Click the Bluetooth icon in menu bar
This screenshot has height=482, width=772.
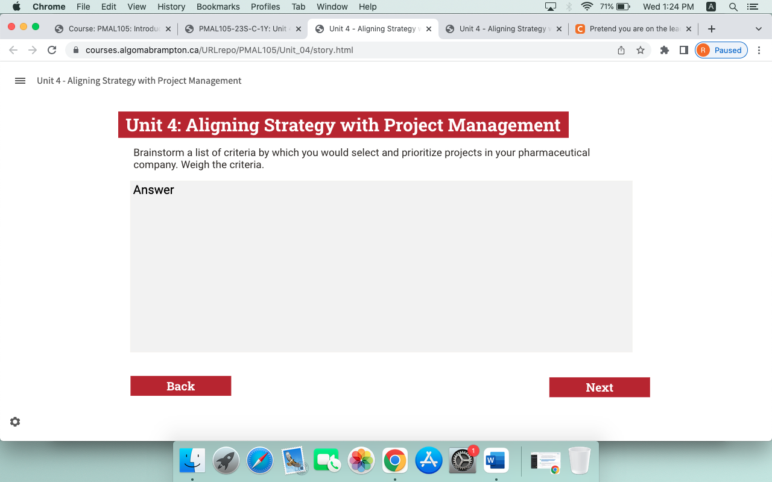(569, 7)
